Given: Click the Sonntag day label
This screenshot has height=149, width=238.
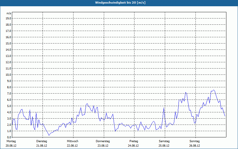Looking at the screenshot, I should 195,141.
